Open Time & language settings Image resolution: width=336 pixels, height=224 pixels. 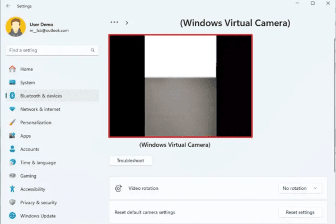52,162
